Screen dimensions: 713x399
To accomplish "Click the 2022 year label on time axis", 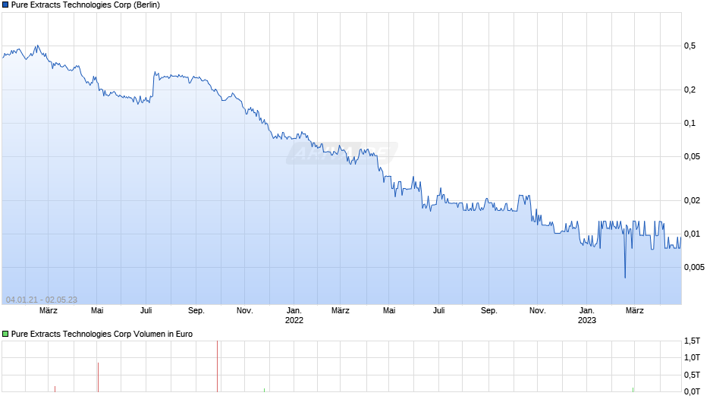I will [294, 320].
